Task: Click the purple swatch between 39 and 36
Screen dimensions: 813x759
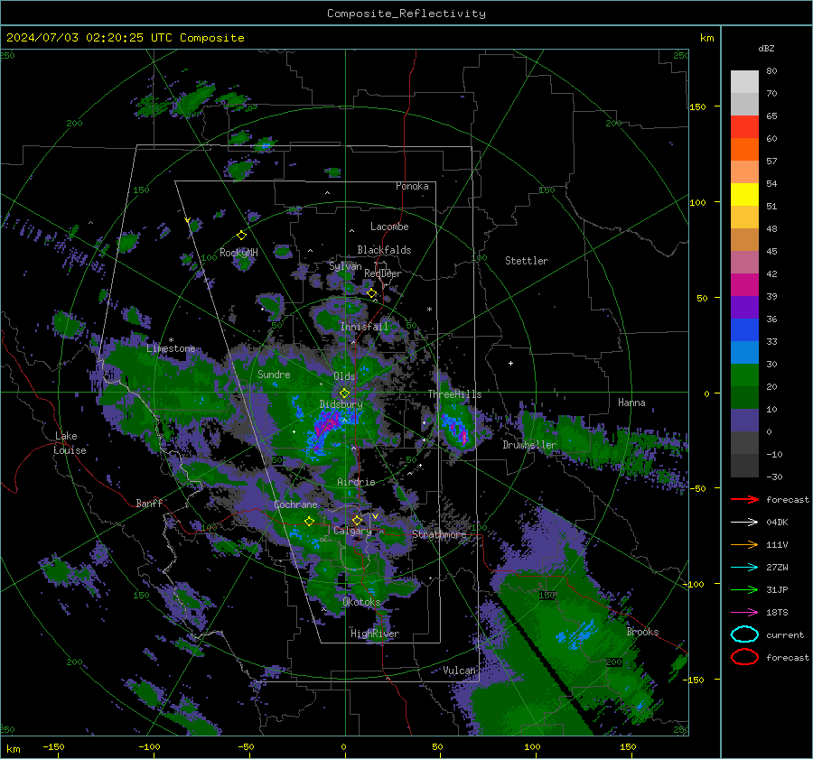Action: point(744,307)
